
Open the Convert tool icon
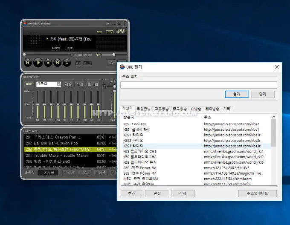tap(121, 31)
